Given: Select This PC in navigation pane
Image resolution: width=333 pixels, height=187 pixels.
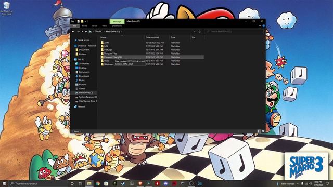Looking at the screenshot, I should [81, 60].
